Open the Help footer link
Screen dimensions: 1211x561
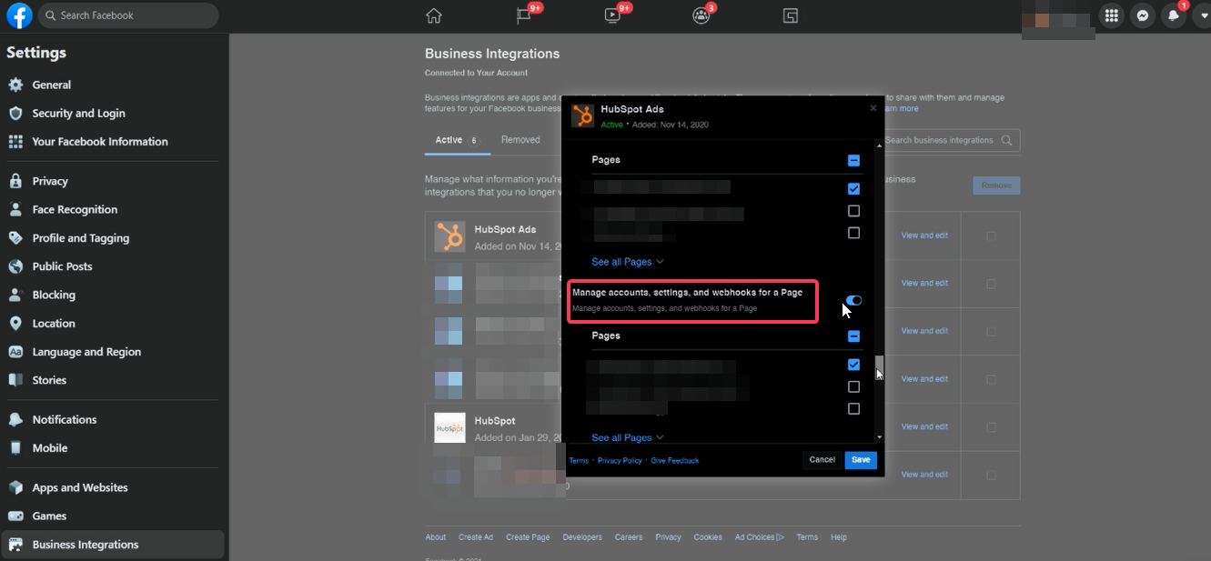pos(839,537)
